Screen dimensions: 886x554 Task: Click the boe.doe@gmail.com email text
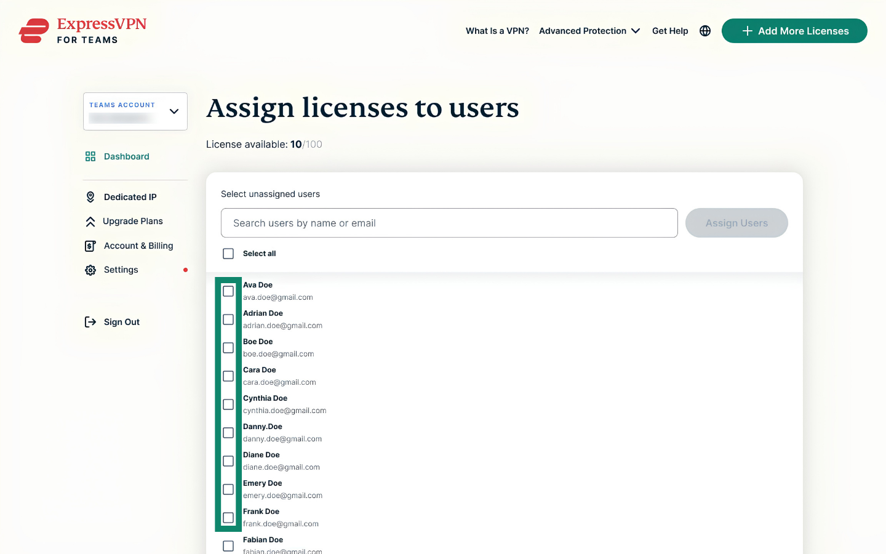click(x=279, y=354)
